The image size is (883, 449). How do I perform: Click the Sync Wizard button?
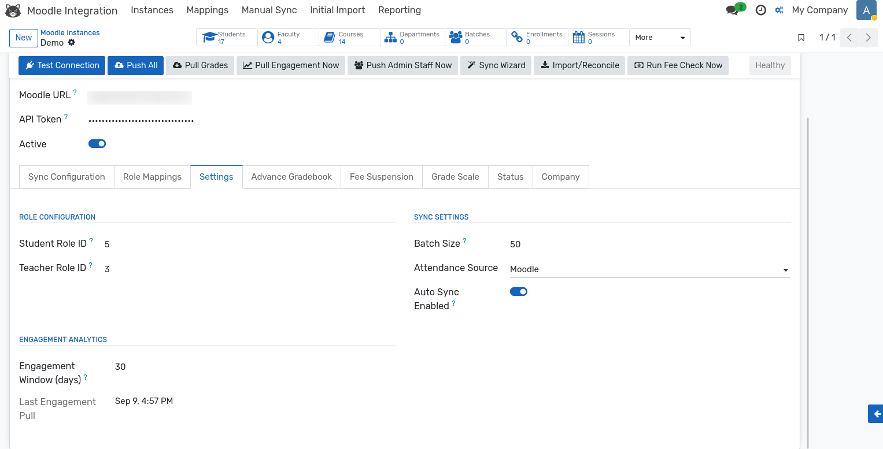pos(496,65)
